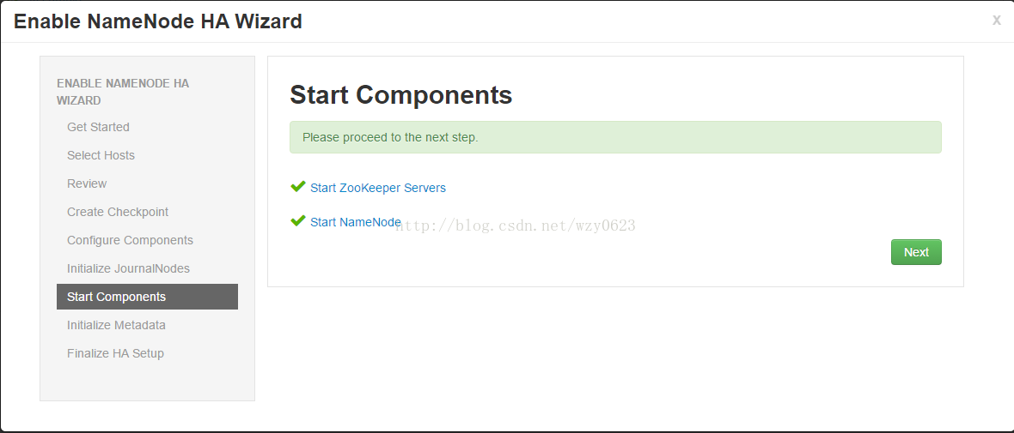The height and width of the screenshot is (433, 1014).
Task: Open the Create Checkpoint step
Action: pyautogui.click(x=118, y=213)
